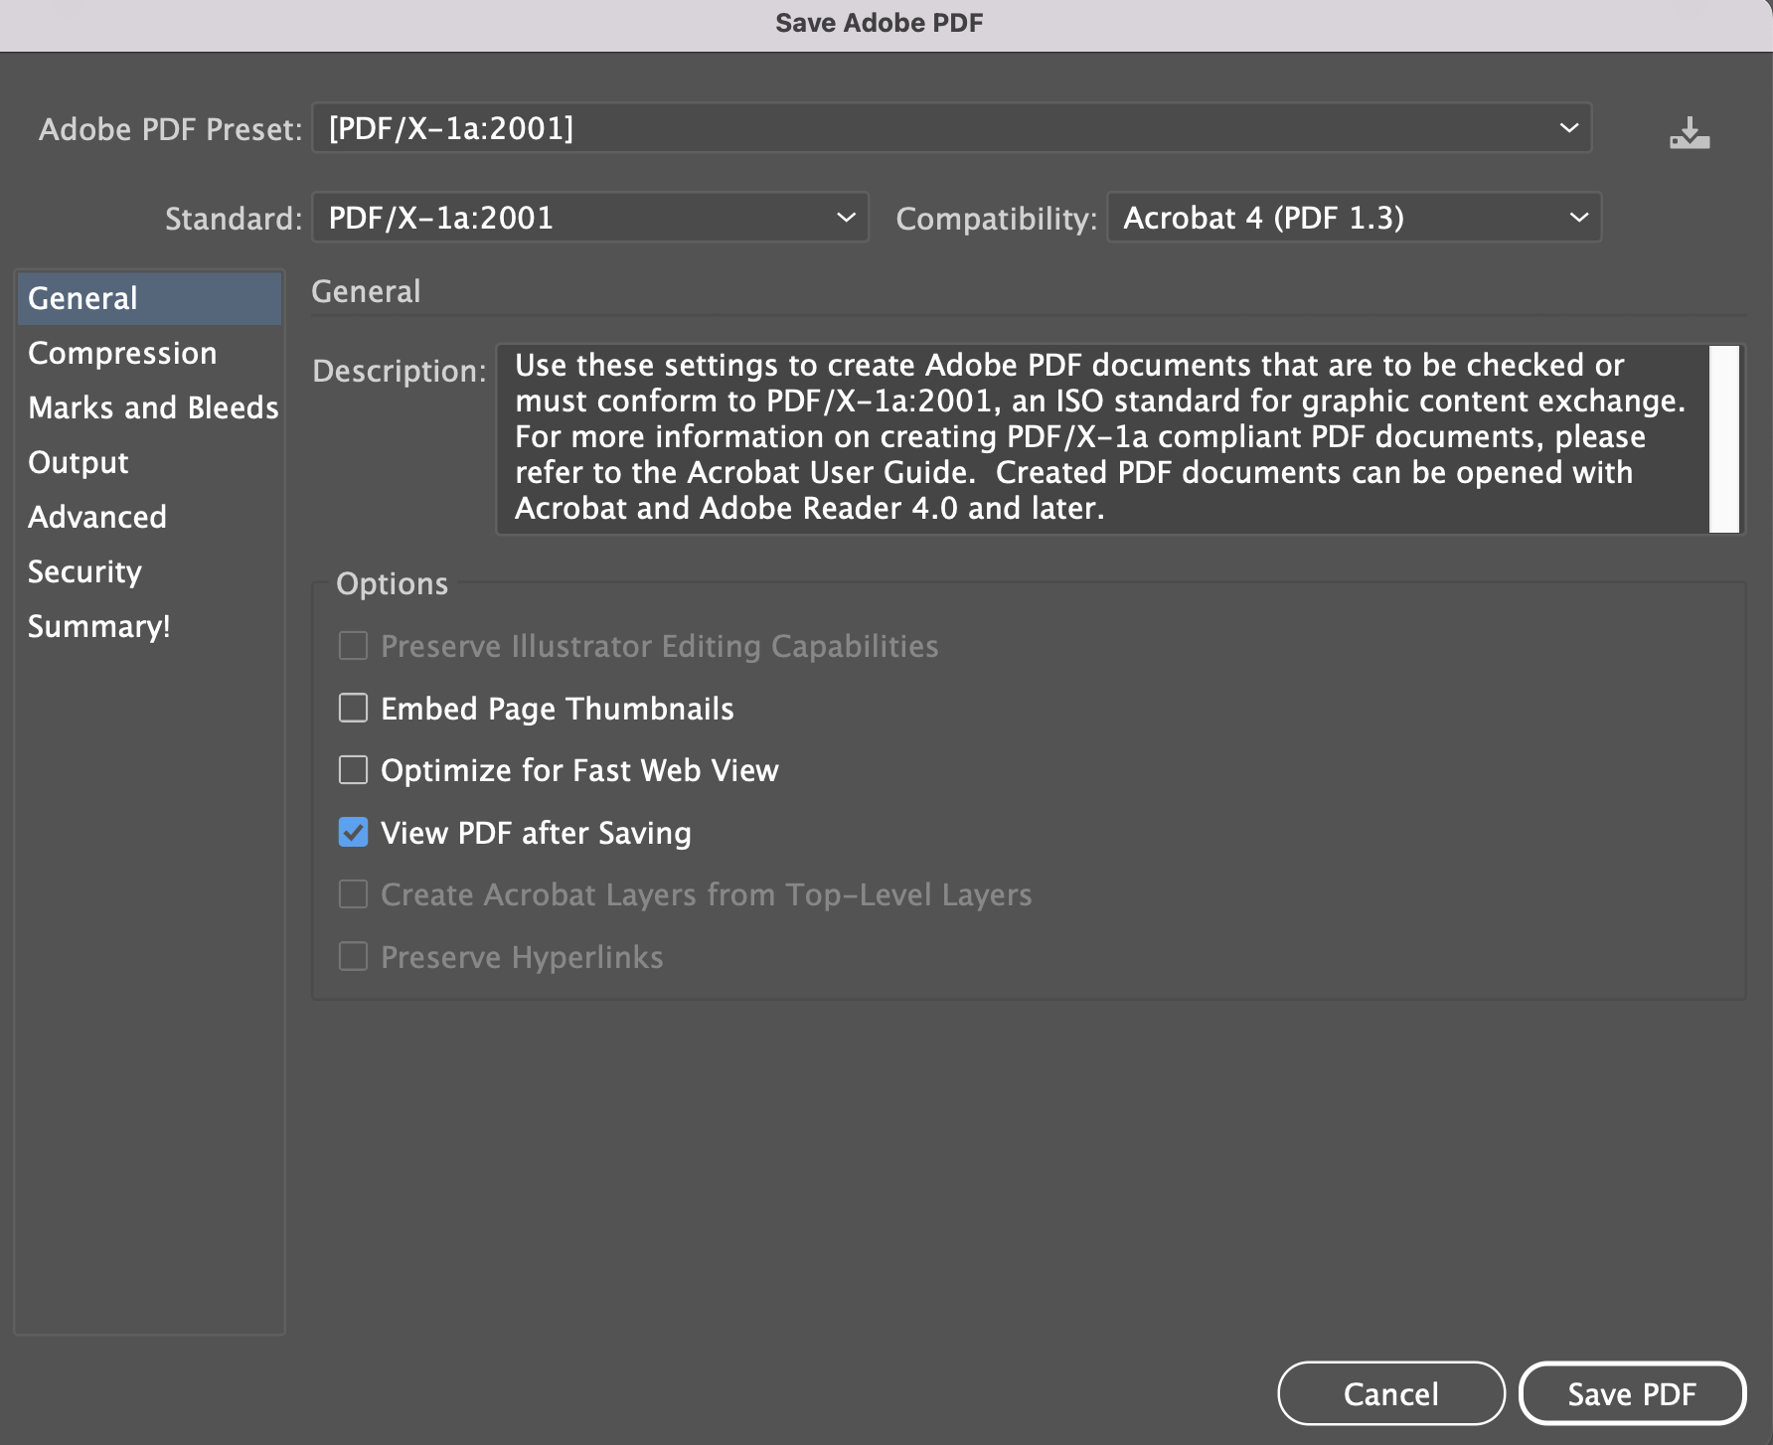Enable Embed Page Thumbnails
The width and height of the screenshot is (1773, 1445).
tap(353, 708)
